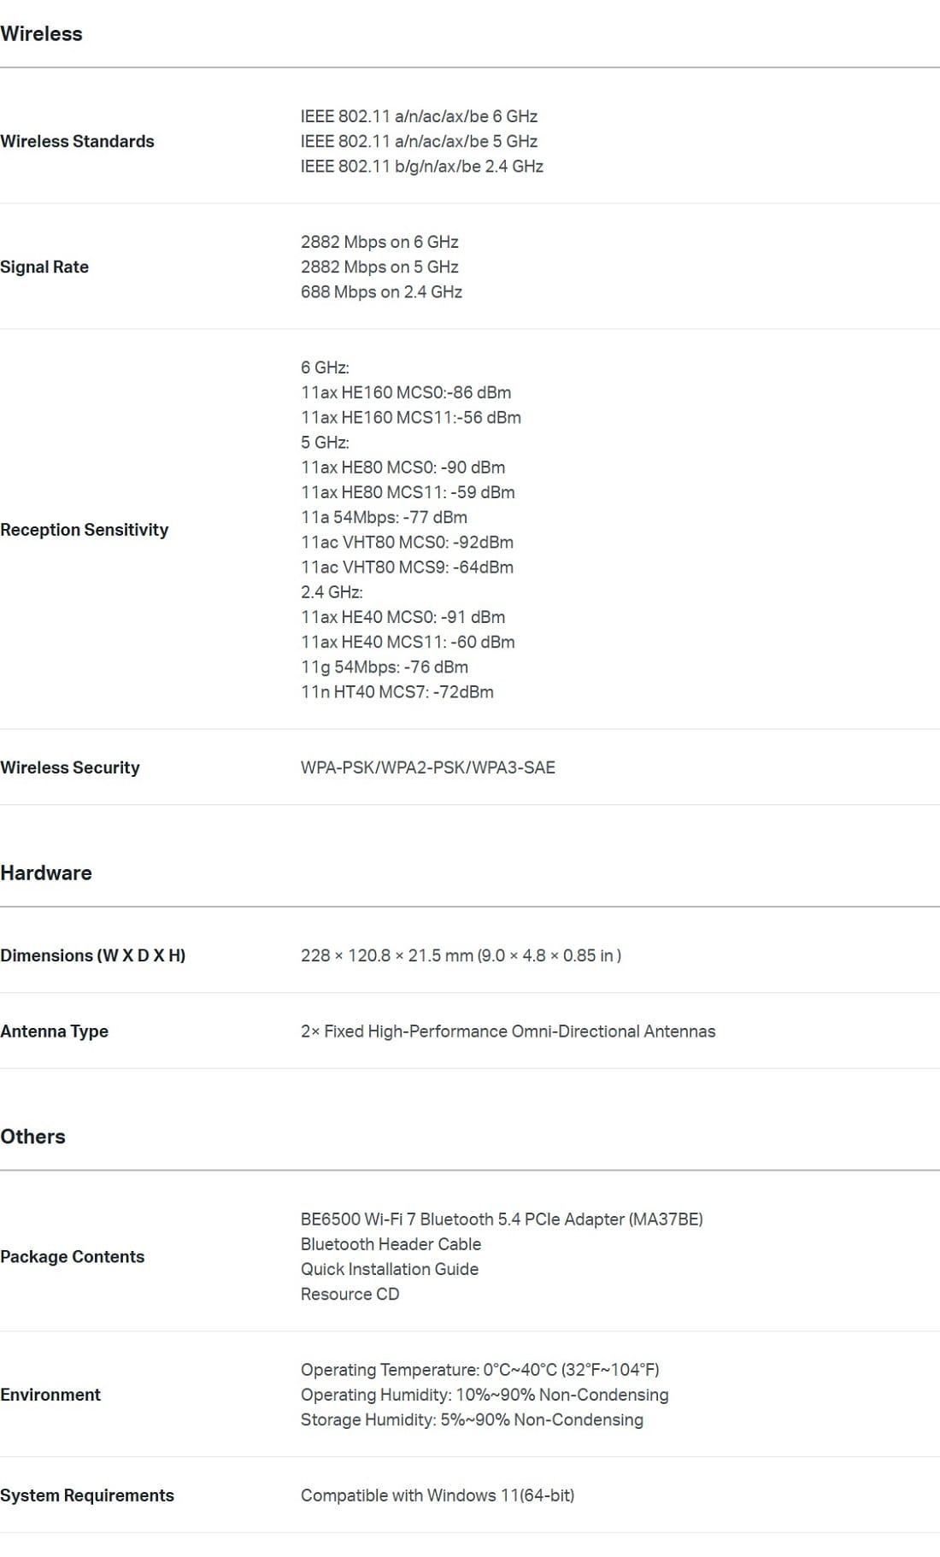
Task: Click the Package Contents label
Action: coord(73,1257)
